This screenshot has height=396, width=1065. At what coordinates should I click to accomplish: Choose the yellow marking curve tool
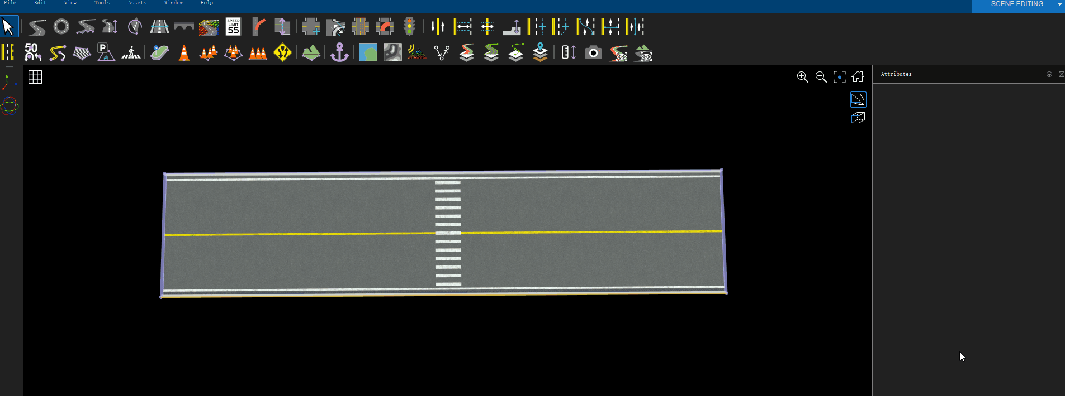pos(58,53)
